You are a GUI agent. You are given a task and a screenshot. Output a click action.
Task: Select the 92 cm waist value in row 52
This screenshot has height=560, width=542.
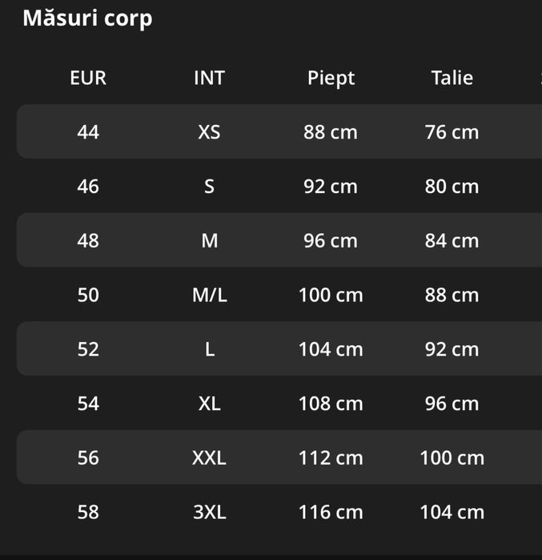point(452,349)
